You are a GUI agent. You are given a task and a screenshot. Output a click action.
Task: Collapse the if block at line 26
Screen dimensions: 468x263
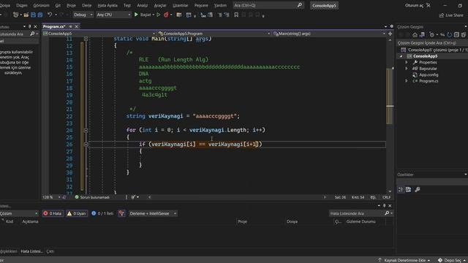pos(86,145)
